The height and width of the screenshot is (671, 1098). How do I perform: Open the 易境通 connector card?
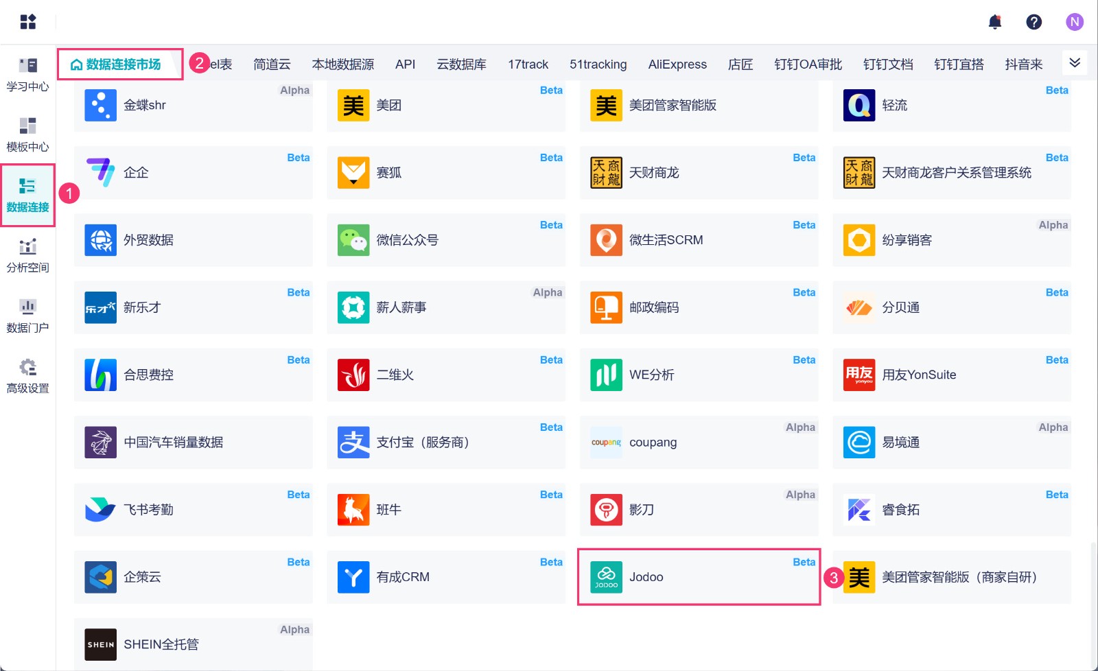pos(952,443)
